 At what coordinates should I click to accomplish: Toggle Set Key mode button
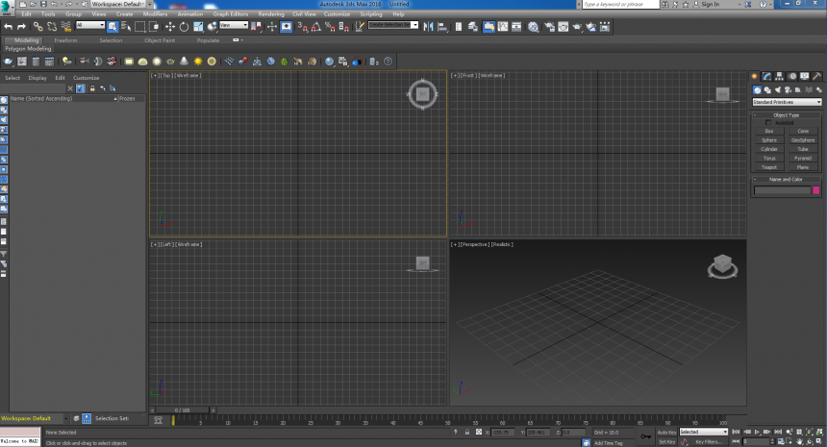(x=666, y=442)
